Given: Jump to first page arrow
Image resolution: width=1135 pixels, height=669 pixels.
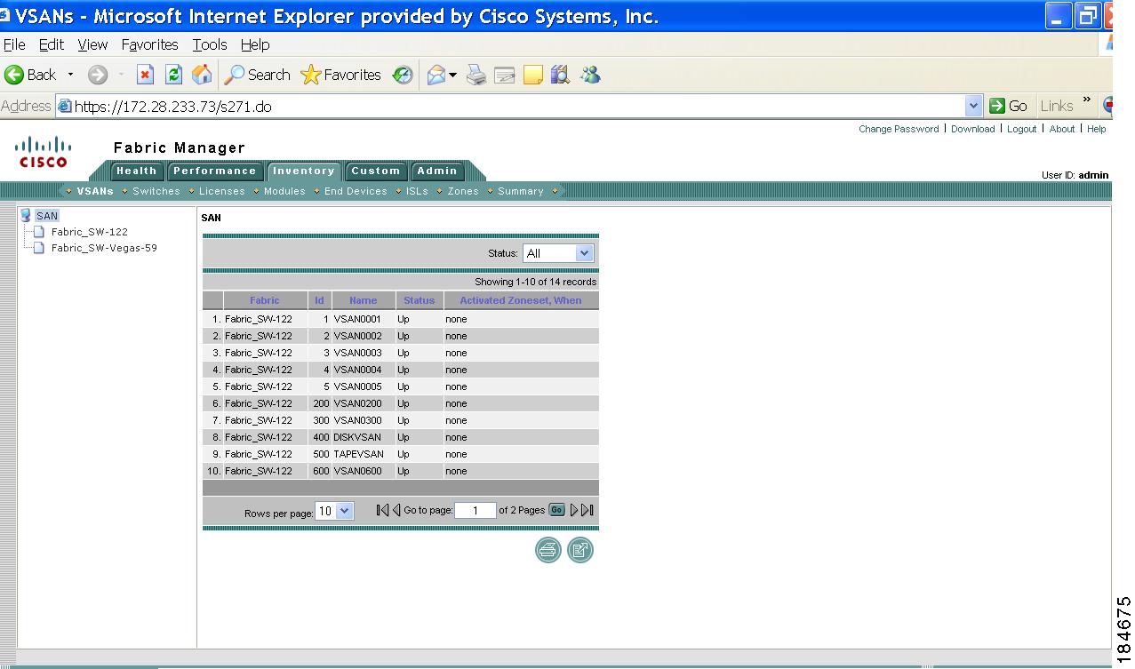Looking at the screenshot, I should [x=382, y=510].
